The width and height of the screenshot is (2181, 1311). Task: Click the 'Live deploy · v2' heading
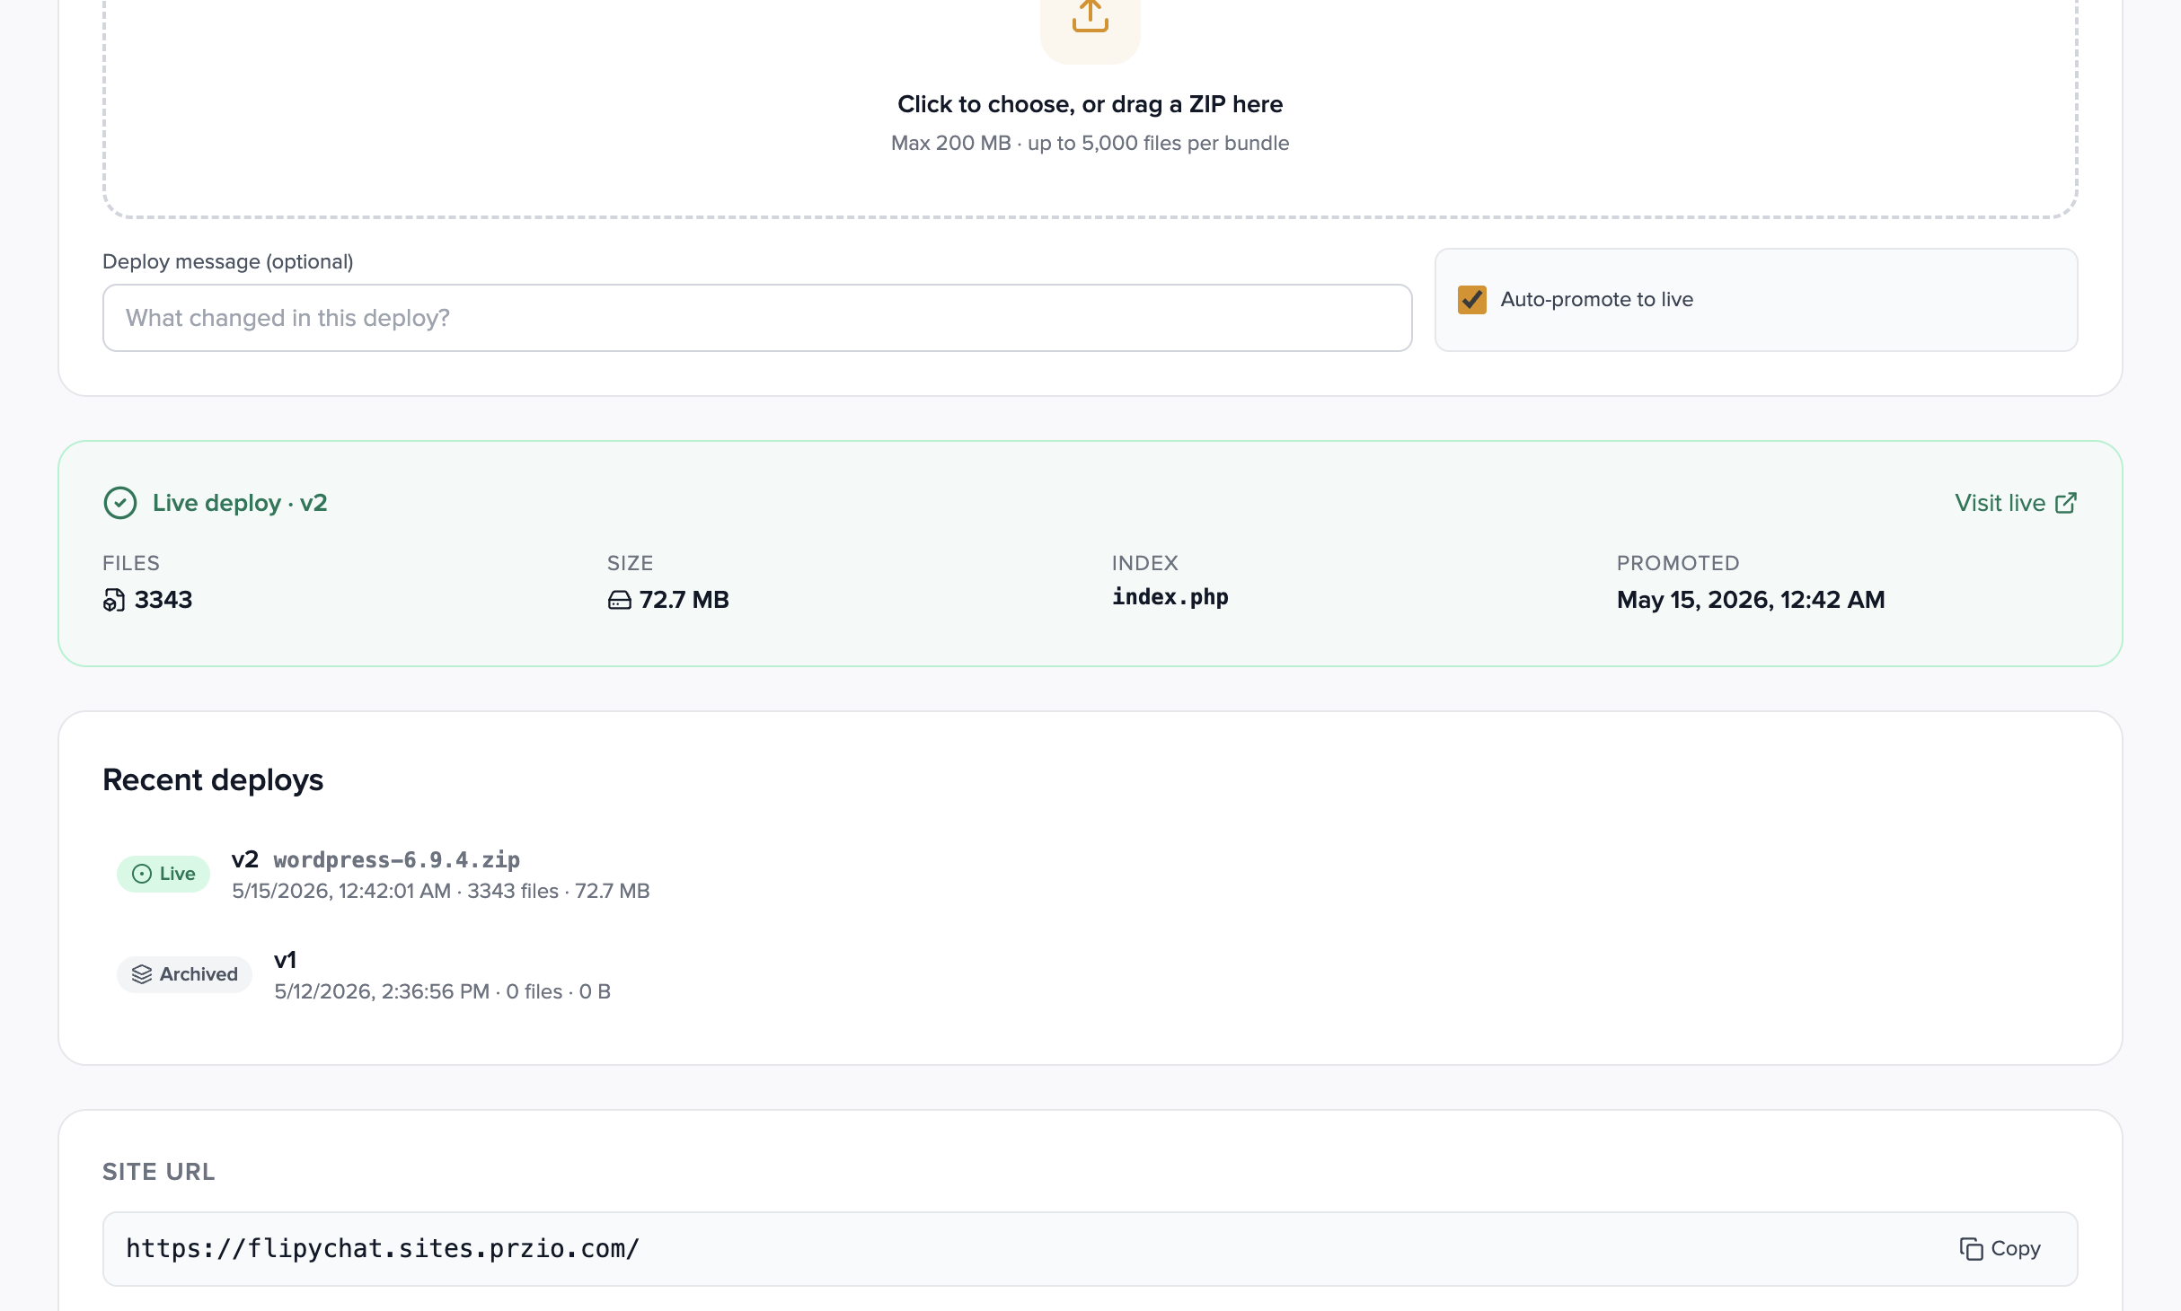(240, 503)
